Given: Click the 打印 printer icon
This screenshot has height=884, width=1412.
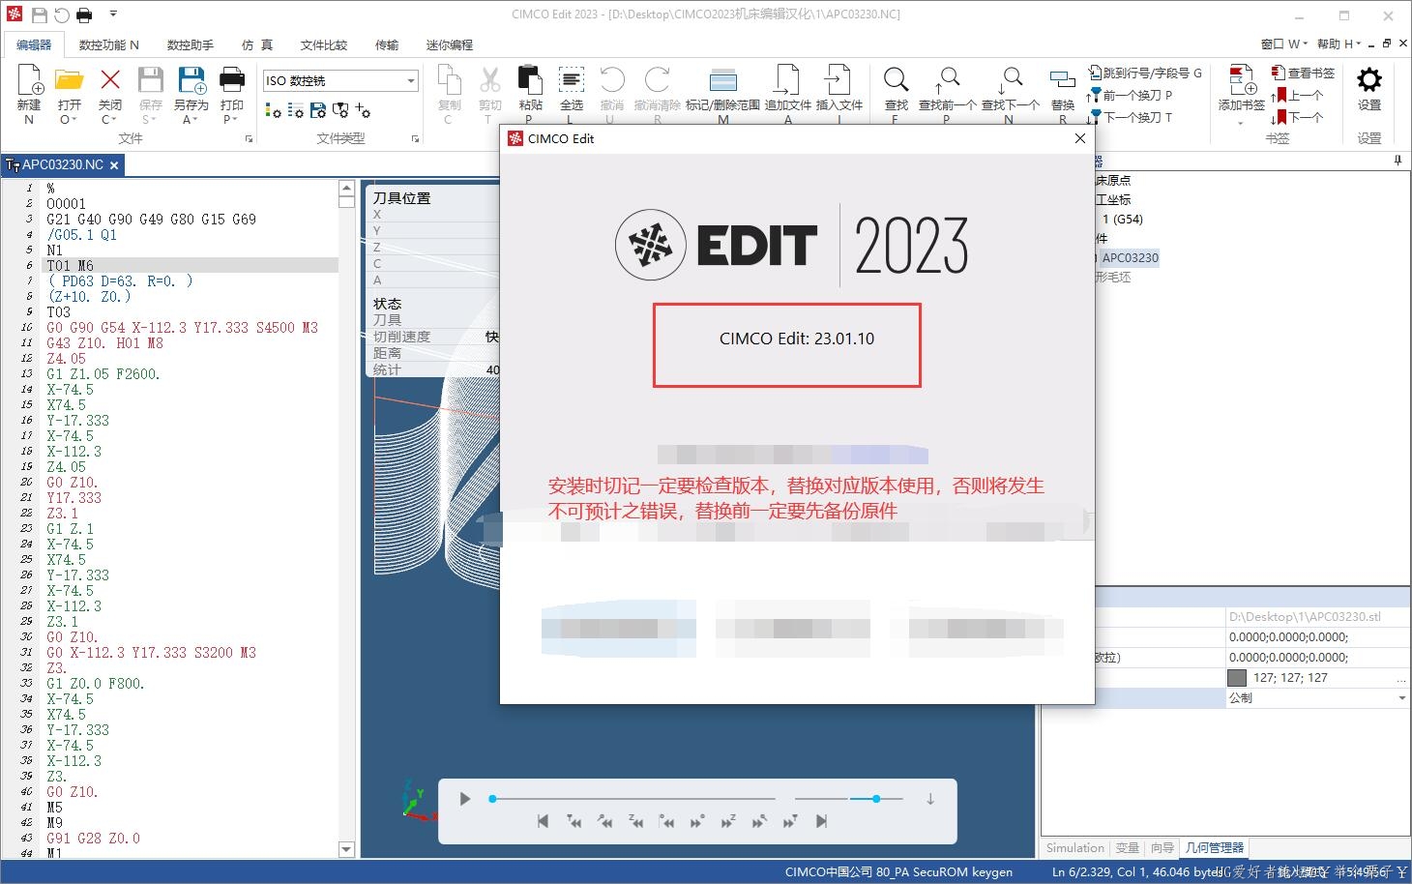Looking at the screenshot, I should point(232,79).
